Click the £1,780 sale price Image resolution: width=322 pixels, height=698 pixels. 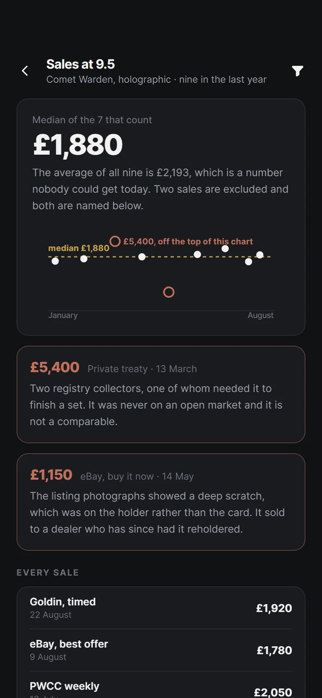[275, 650]
